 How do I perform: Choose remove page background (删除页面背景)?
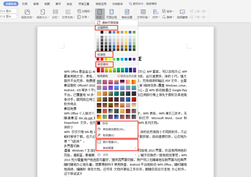pyautogui.click(x=117, y=23)
